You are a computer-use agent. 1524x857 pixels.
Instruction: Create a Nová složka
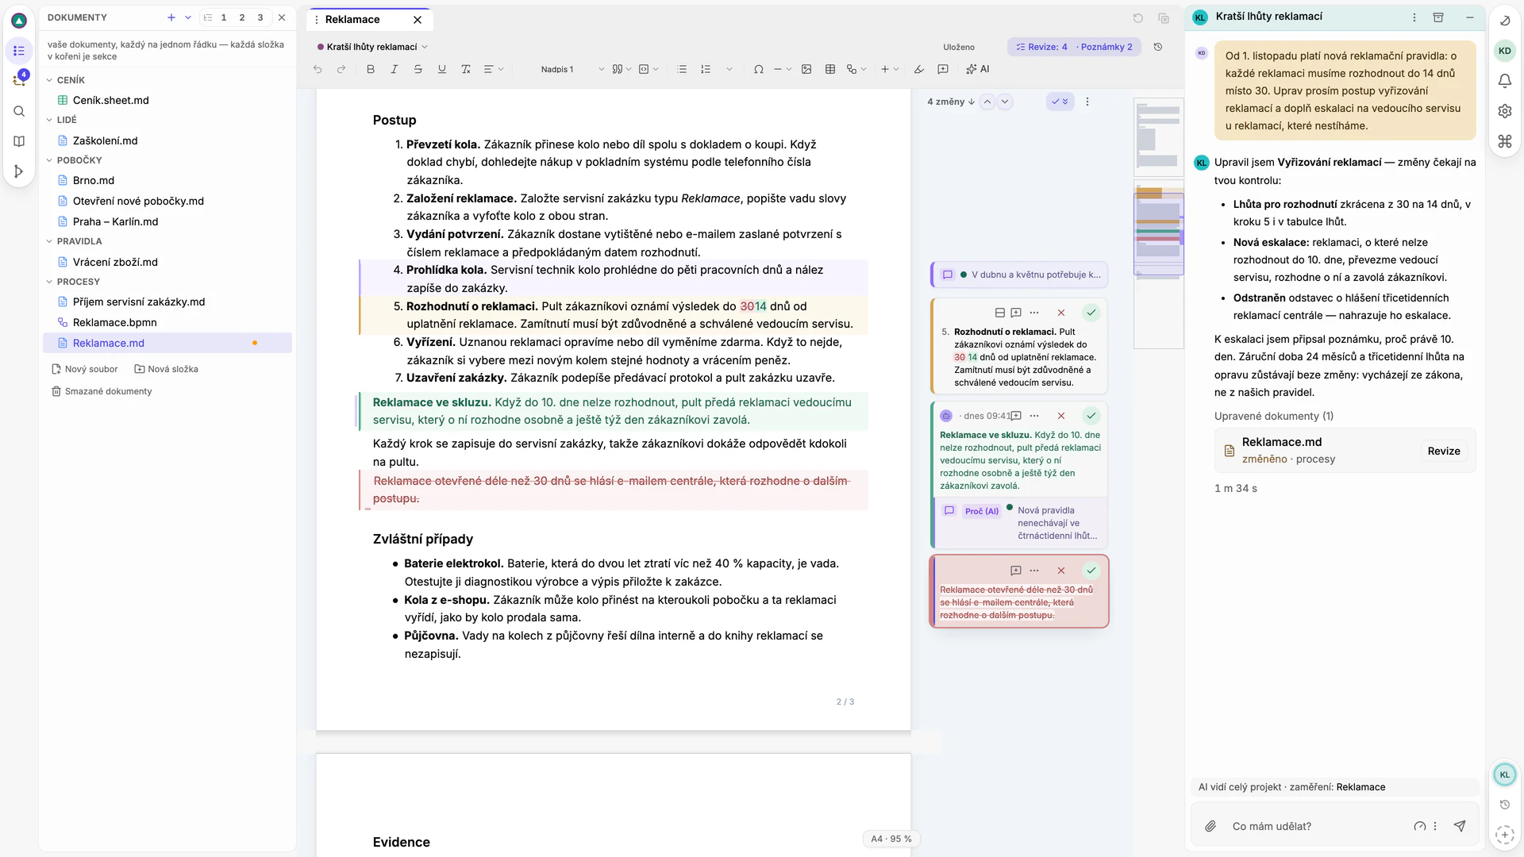167,369
